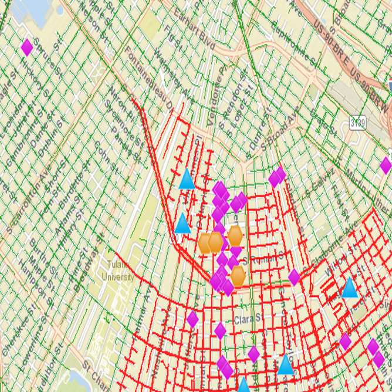
Task: Select the lowest orange hexagon marker
Action: point(238,276)
